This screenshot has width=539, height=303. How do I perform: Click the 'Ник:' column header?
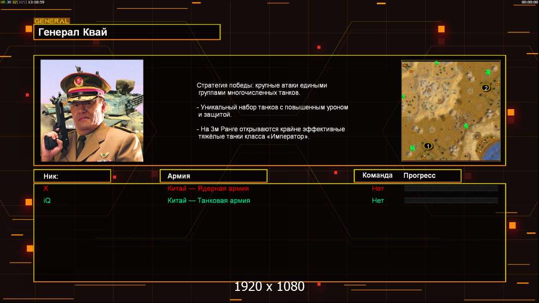tap(72, 176)
